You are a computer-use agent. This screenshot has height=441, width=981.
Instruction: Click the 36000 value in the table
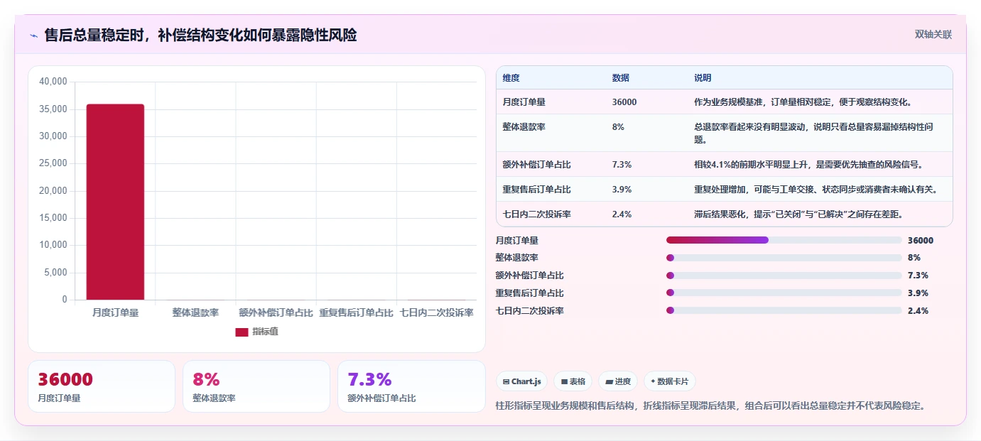click(624, 102)
